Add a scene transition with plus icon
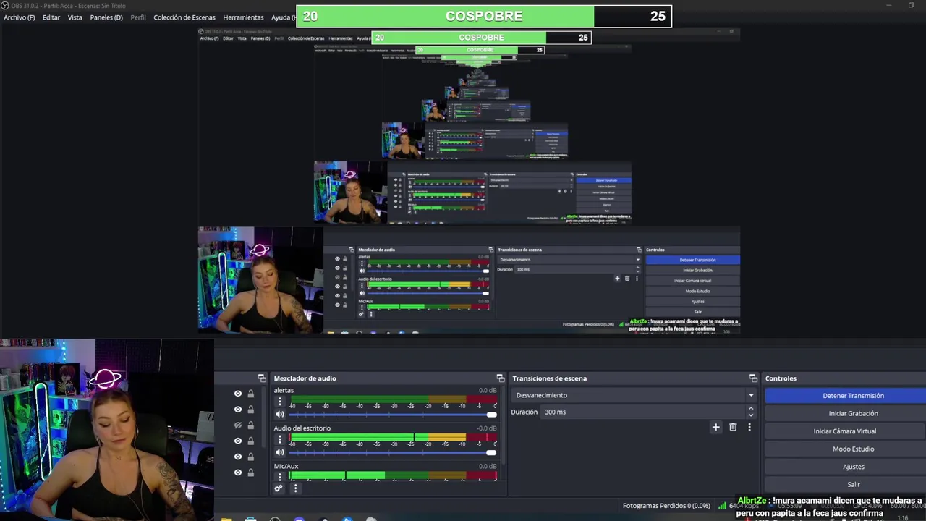 point(715,428)
